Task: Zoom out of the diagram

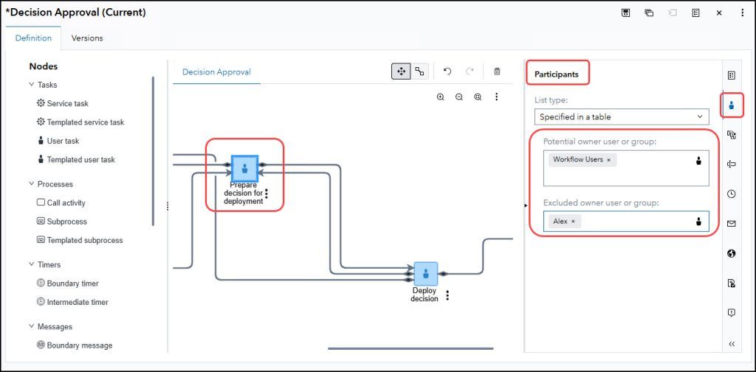Action: [x=459, y=97]
